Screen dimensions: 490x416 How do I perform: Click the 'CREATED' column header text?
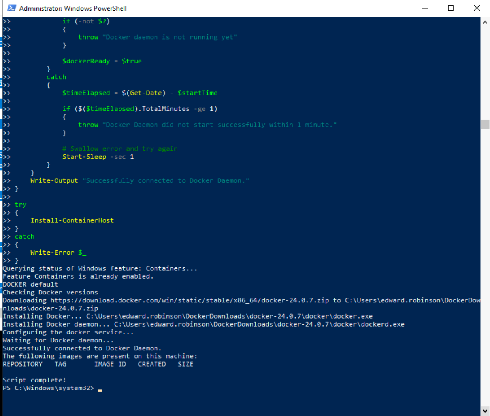pos(152,364)
